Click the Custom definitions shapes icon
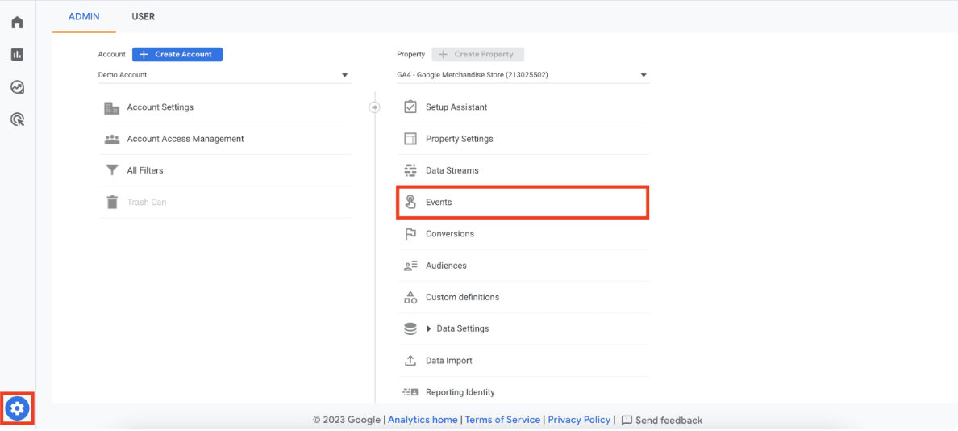 410,297
